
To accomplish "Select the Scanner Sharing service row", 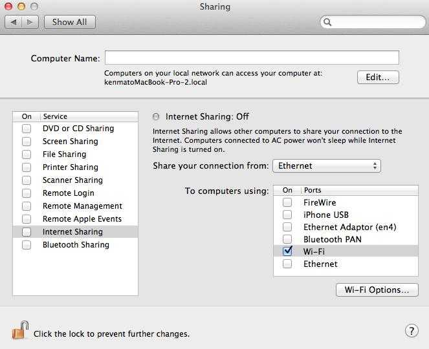I will click(75, 180).
